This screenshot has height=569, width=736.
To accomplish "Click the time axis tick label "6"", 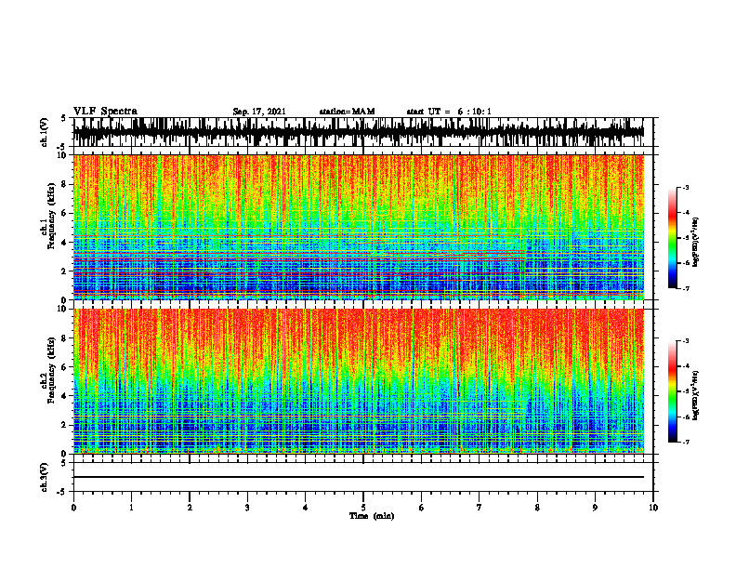I will [x=422, y=508].
